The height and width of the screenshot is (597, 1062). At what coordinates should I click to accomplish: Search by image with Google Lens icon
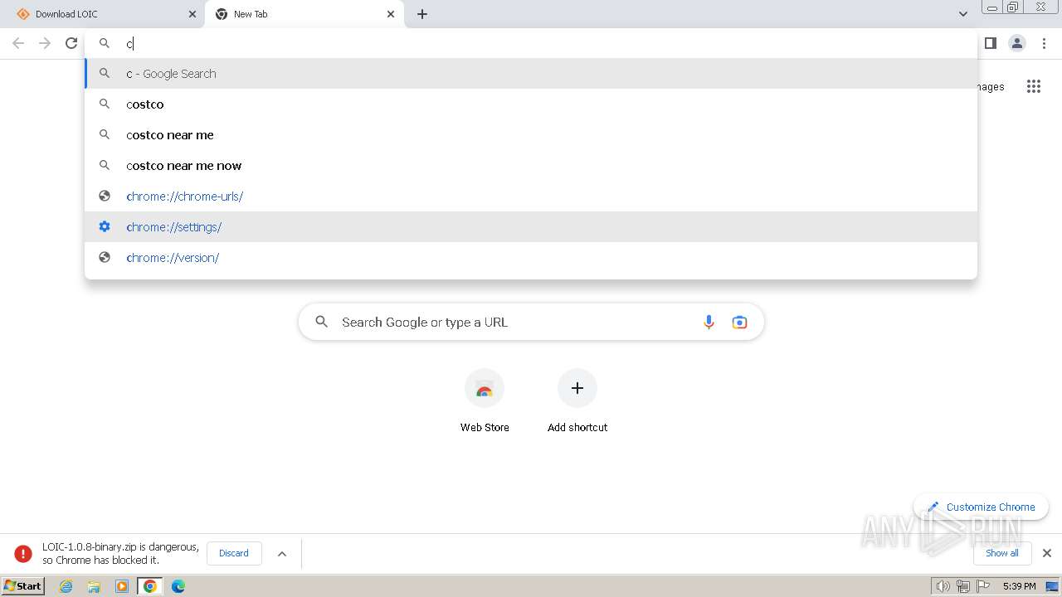[x=739, y=323]
